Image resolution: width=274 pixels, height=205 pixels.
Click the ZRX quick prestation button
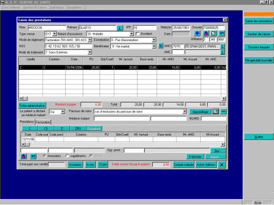point(78,128)
